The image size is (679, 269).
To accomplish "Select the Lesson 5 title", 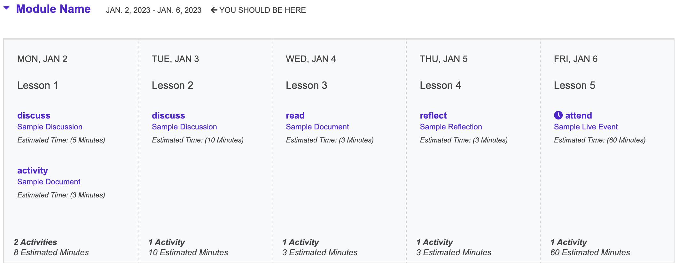I will (574, 85).
